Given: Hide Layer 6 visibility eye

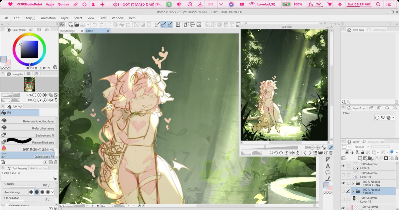Looking at the screenshot, I should [343, 166].
